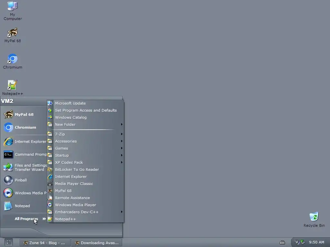Open Windows Catalog entry
Image resolution: width=330 pixels, height=247 pixels.
85,117
